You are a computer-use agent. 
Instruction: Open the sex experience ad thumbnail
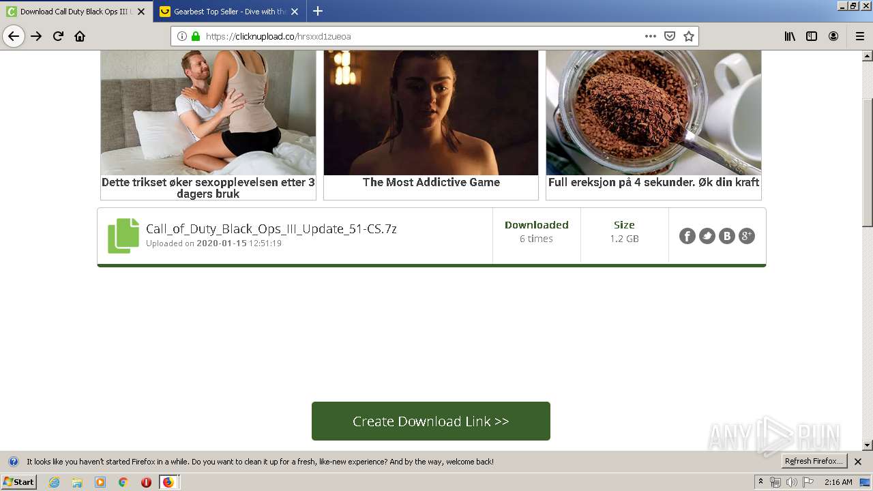[x=208, y=113]
